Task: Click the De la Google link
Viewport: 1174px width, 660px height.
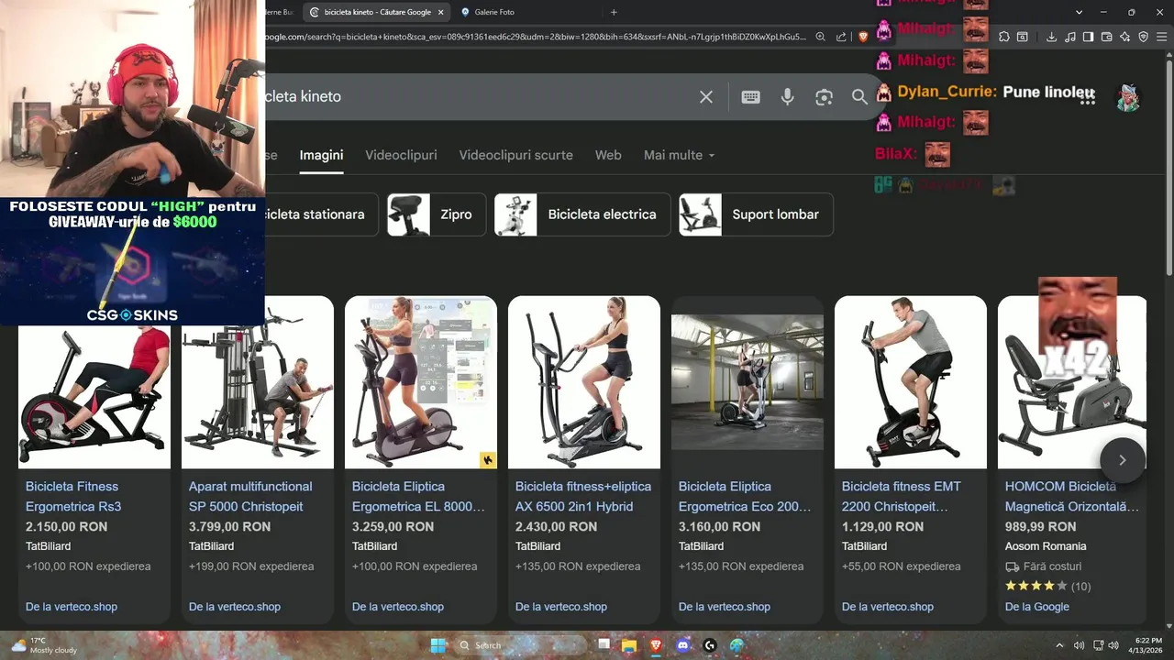Action: (x=1037, y=606)
